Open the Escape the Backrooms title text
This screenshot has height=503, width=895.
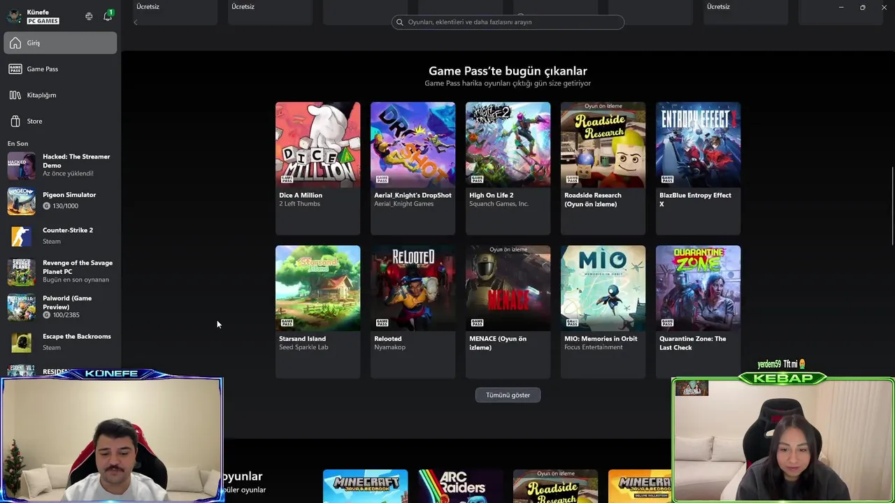coord(77,337)
